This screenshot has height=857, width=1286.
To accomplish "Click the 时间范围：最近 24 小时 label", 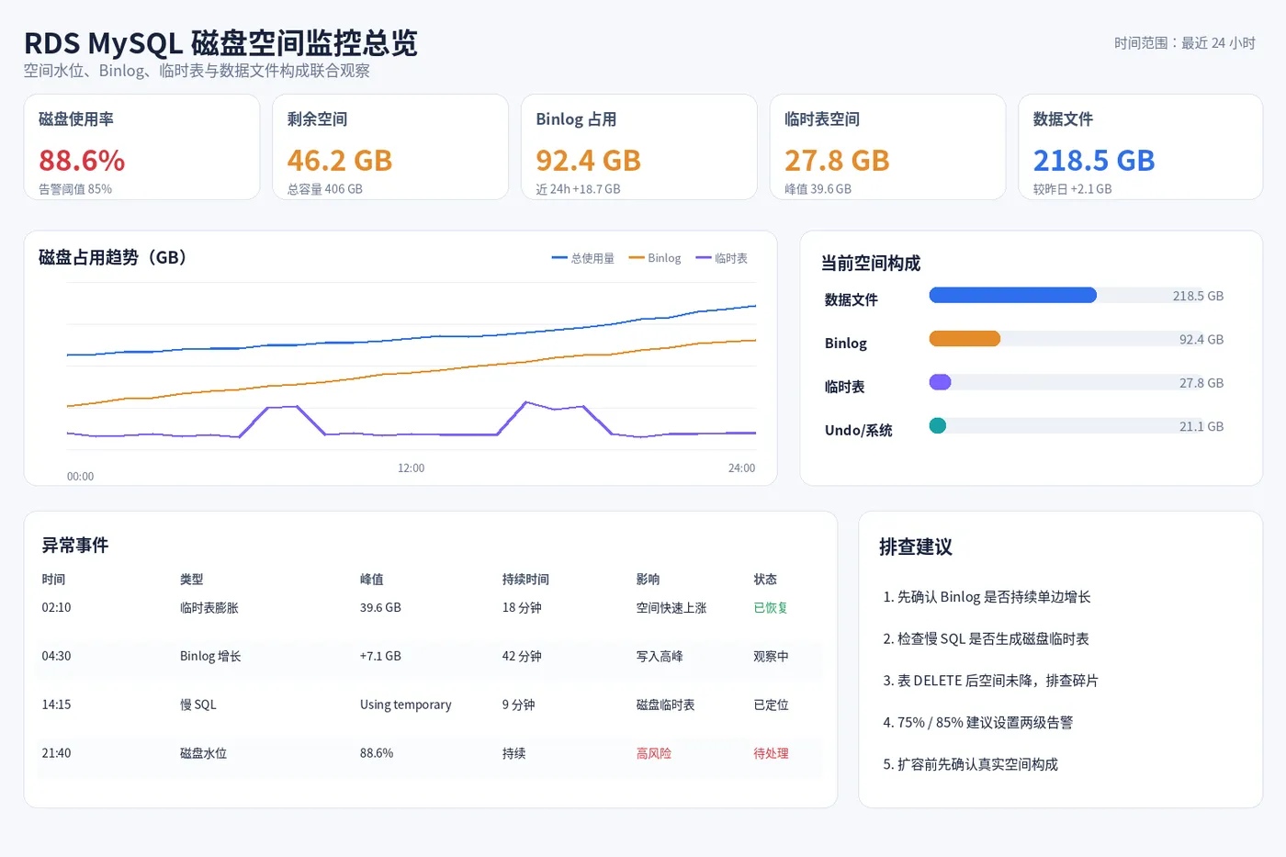I will [1184, 43].
